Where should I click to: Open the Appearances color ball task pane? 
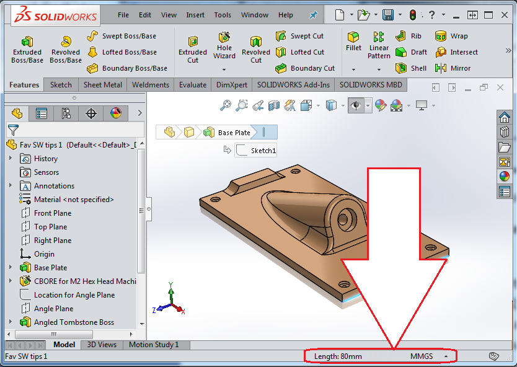505,177
